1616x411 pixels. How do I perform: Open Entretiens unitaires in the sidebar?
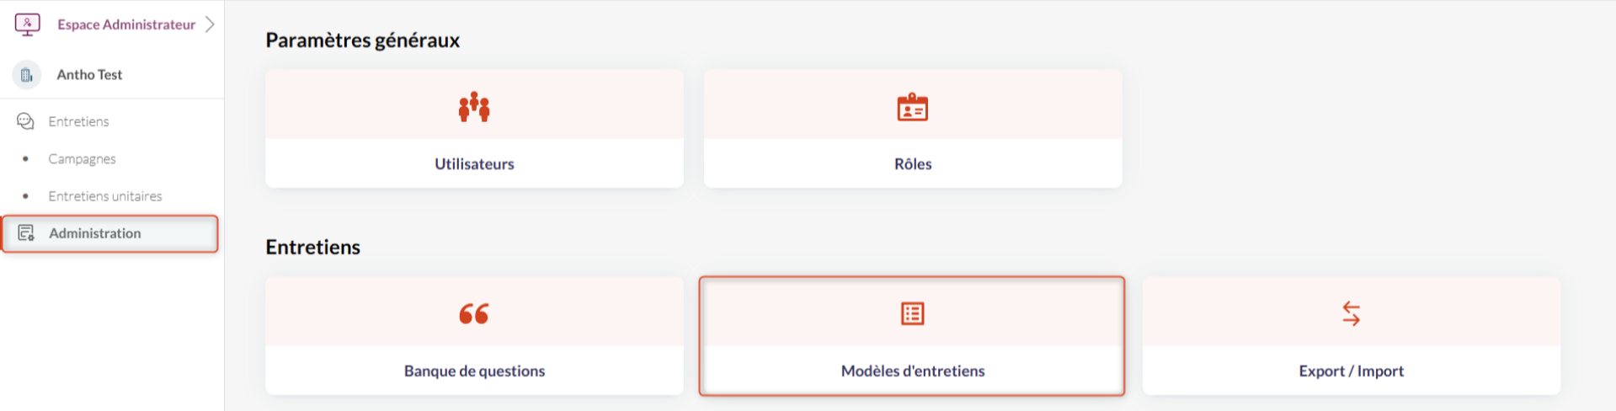click(x=105, y=196)
